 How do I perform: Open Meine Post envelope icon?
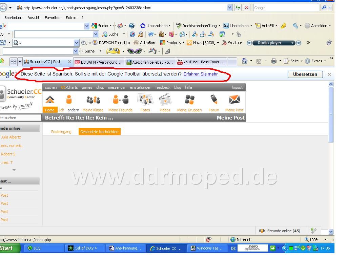pos(234,99)
